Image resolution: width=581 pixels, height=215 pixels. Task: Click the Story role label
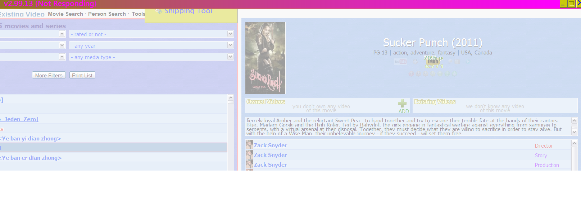(x=541, y=156)
